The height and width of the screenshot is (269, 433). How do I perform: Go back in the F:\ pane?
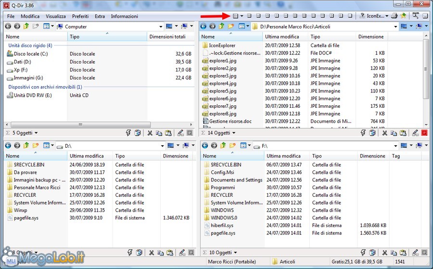click(x=205, y=145)
